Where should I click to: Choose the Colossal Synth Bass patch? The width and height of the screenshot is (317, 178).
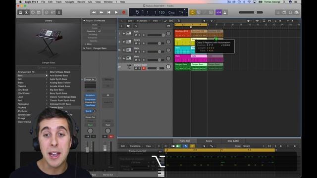(x=60, y=104)
